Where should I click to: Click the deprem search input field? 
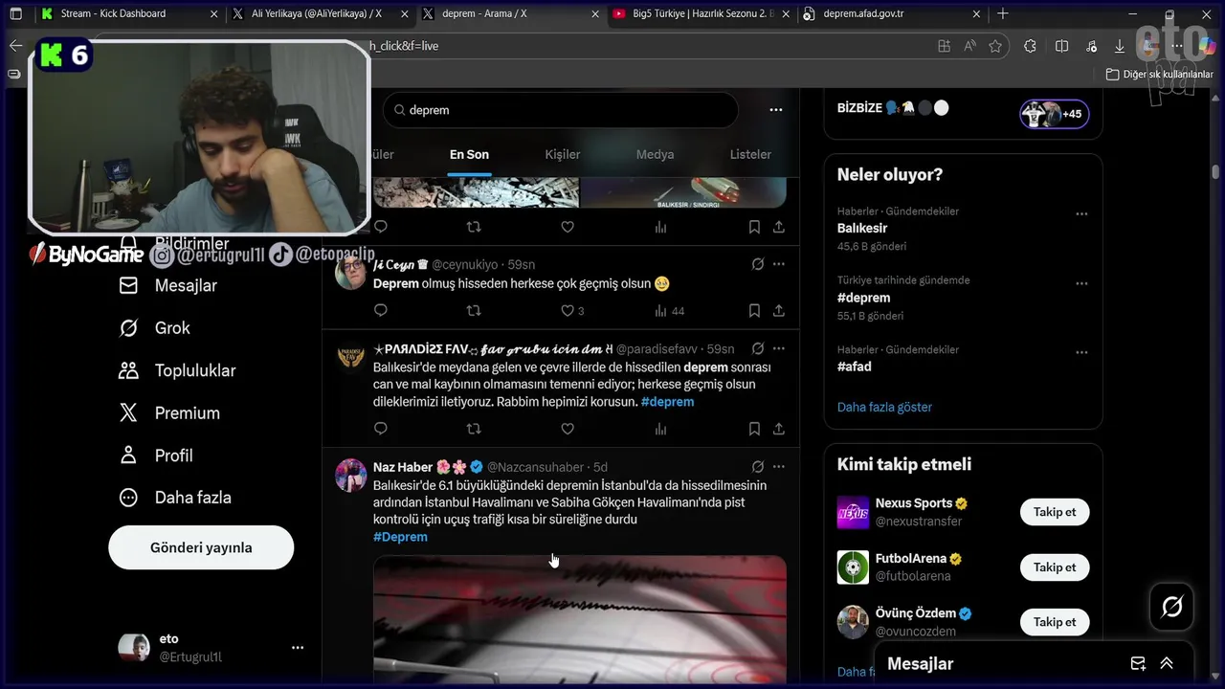[x=561, y=110]
